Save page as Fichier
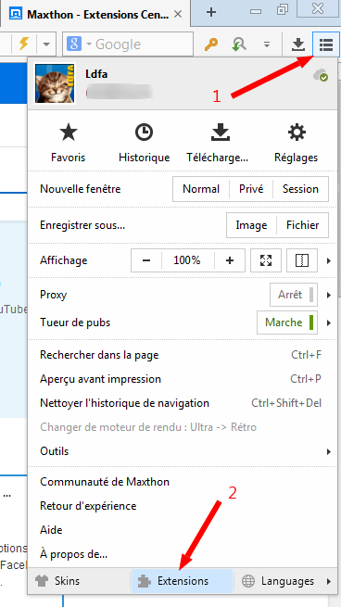The height and width of the screenshot is (607, 341). tap(303, 225)
